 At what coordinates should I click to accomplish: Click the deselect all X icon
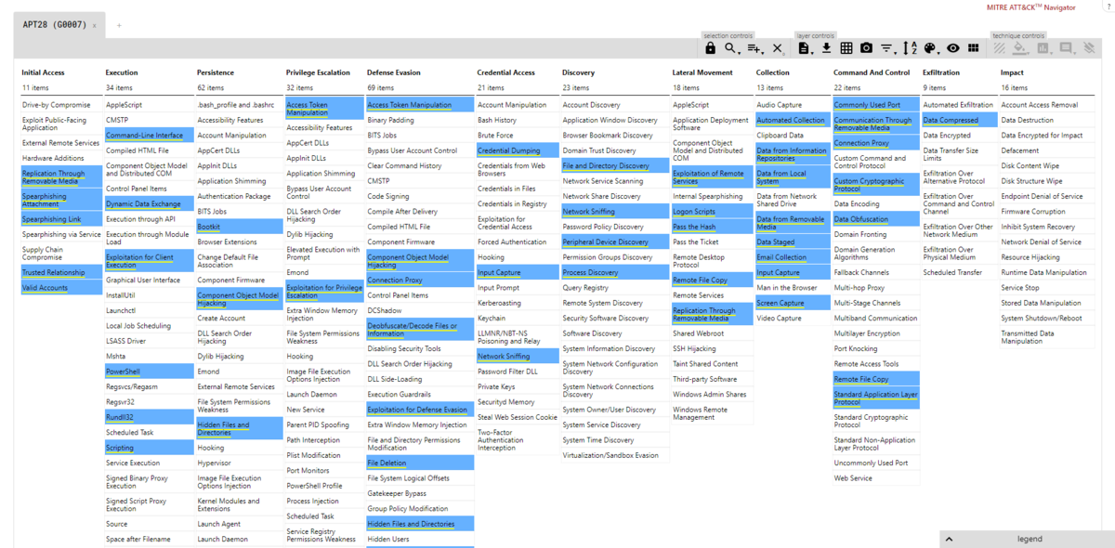click(x=779, y=48)
